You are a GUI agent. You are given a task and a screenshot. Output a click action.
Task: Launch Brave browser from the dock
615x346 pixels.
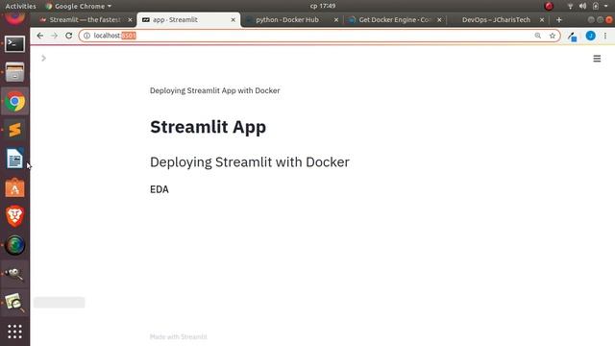pos(15,215)
